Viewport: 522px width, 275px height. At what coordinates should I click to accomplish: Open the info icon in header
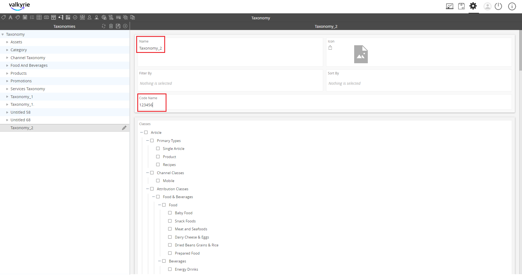[x=512, y=6]
